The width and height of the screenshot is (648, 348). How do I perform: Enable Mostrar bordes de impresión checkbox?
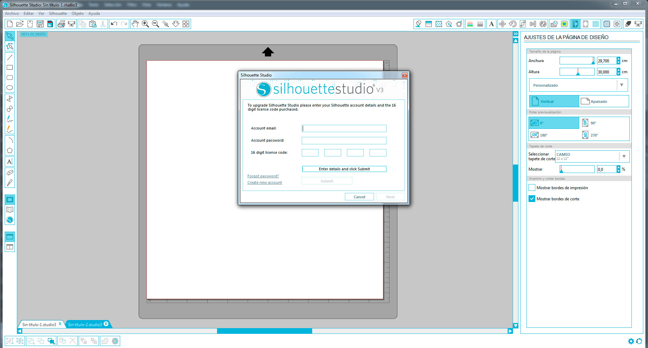point(532,188)
